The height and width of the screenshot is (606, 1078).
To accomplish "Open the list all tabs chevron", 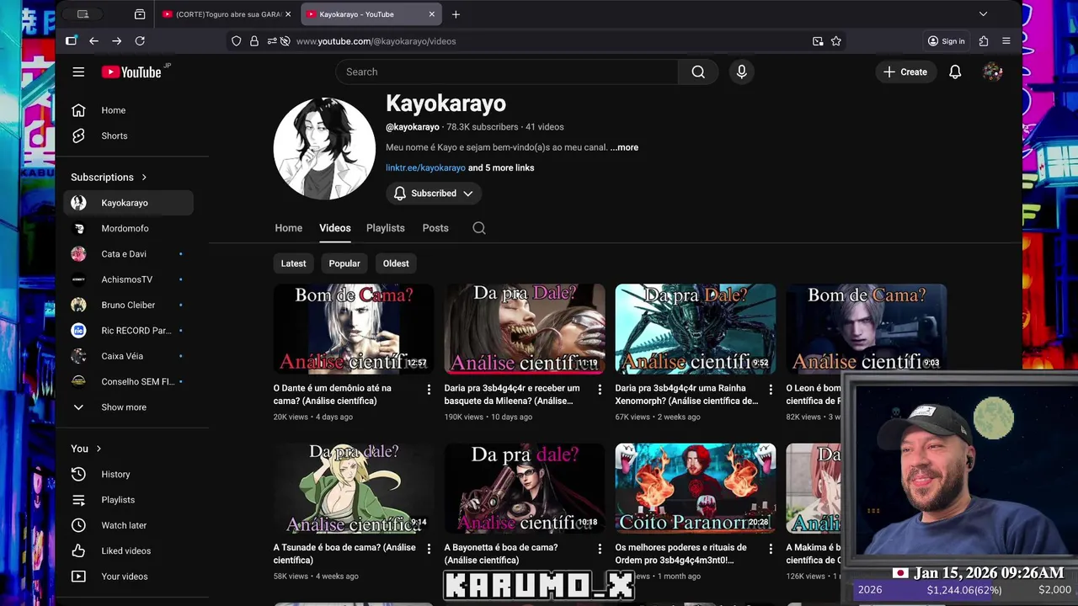I will 983,14.
